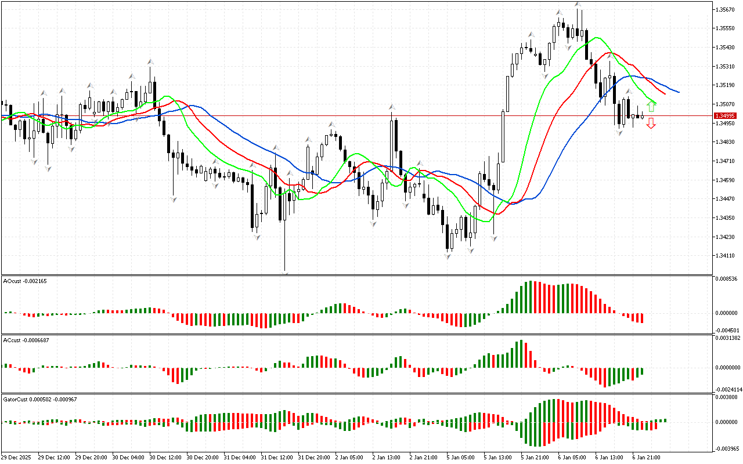
Task: Click the green up arrow signal
Action: (x=651, y=107)
